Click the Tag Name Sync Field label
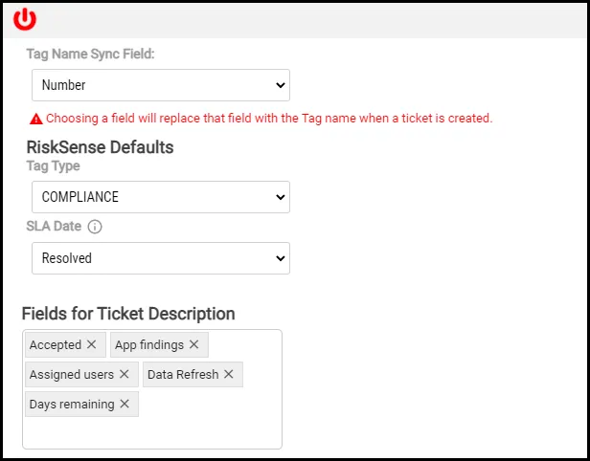The height and width of the screenshot is (461, 590). 90,54
